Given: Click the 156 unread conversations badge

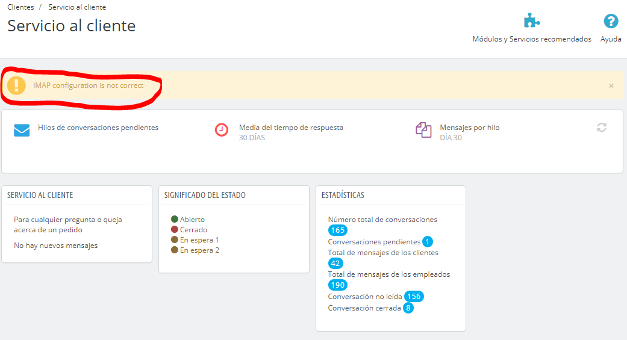Looking at the screenshot, I should tap(414, 297).
